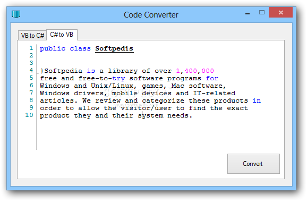The height and width of the screenshot is (201, 307).
Task: Click the blue 'in' keyword on line 8
Action: click(257, 100)
